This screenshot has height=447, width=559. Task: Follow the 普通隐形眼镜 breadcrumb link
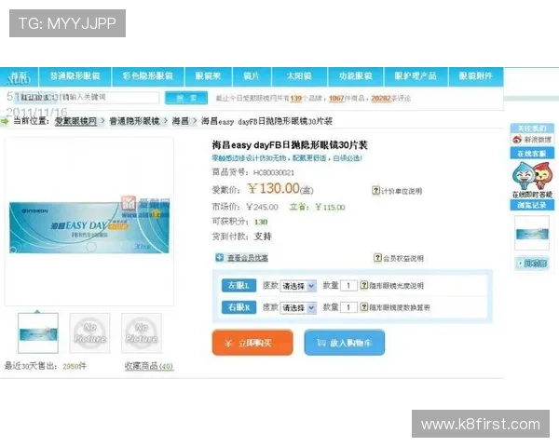[134, 121]
